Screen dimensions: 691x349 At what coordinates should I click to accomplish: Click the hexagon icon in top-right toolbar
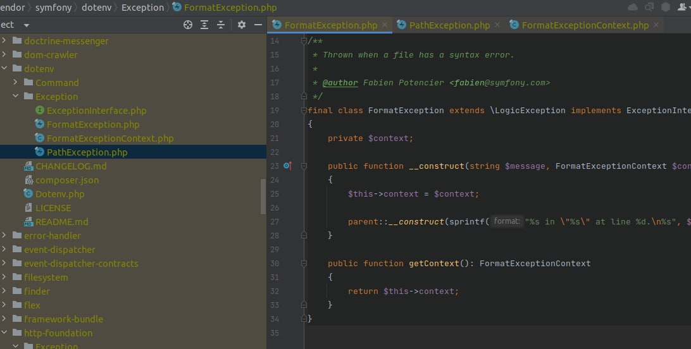tap(666, 7)
